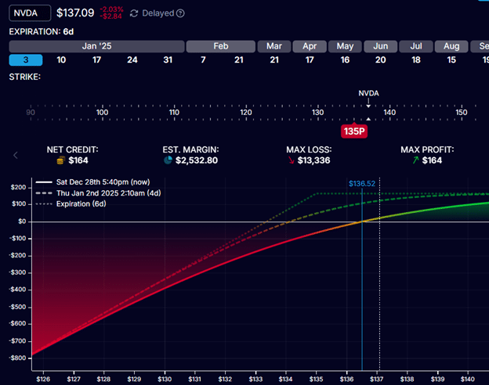Click the $200 y-axis label
The height and width of the screenshot is (385, 489).
(x=18, y=187)
